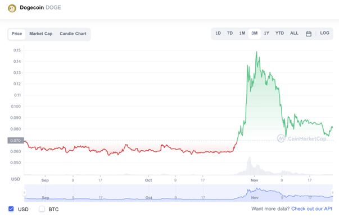Select the 1D time range
The height and width of the screenshot is (218, 339).
click(218, 34)
